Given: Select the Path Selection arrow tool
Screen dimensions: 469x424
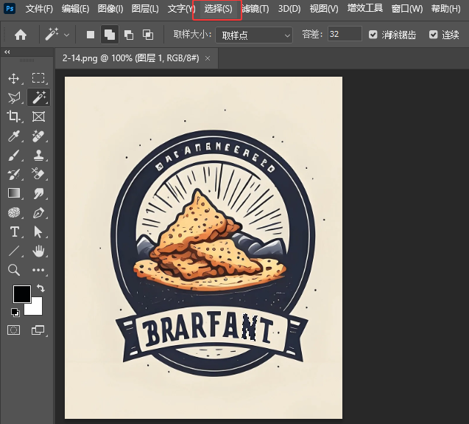Looking at the screenshot, I should (x=38, y=232).
